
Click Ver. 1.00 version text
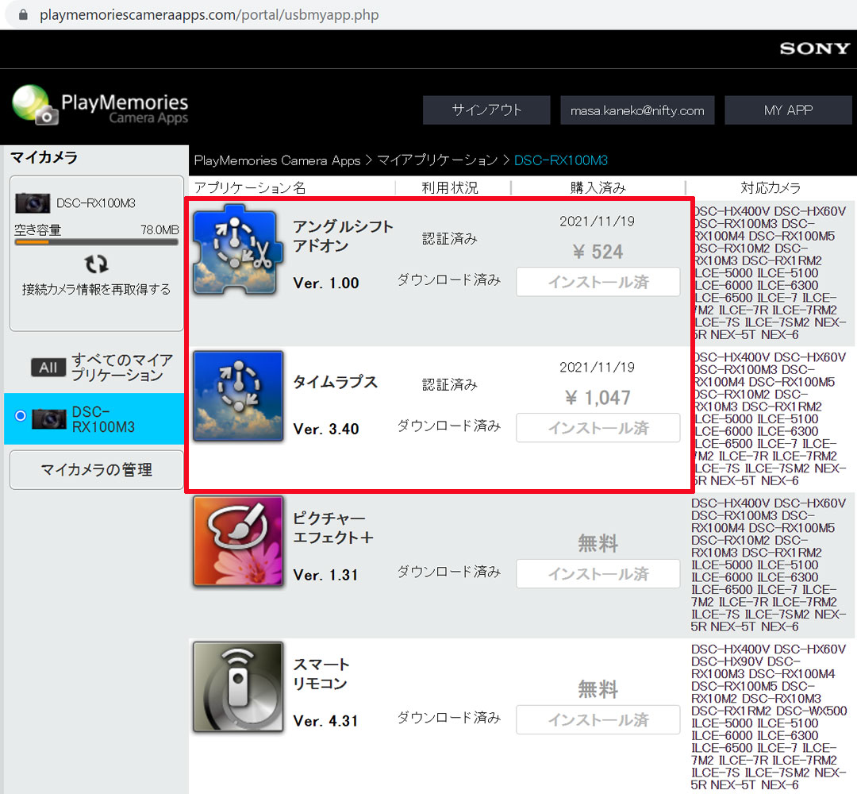pos(326,283)
